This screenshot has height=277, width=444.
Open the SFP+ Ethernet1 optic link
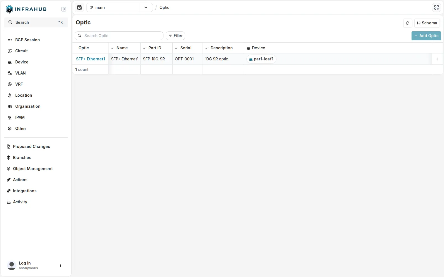click(90, 59)
